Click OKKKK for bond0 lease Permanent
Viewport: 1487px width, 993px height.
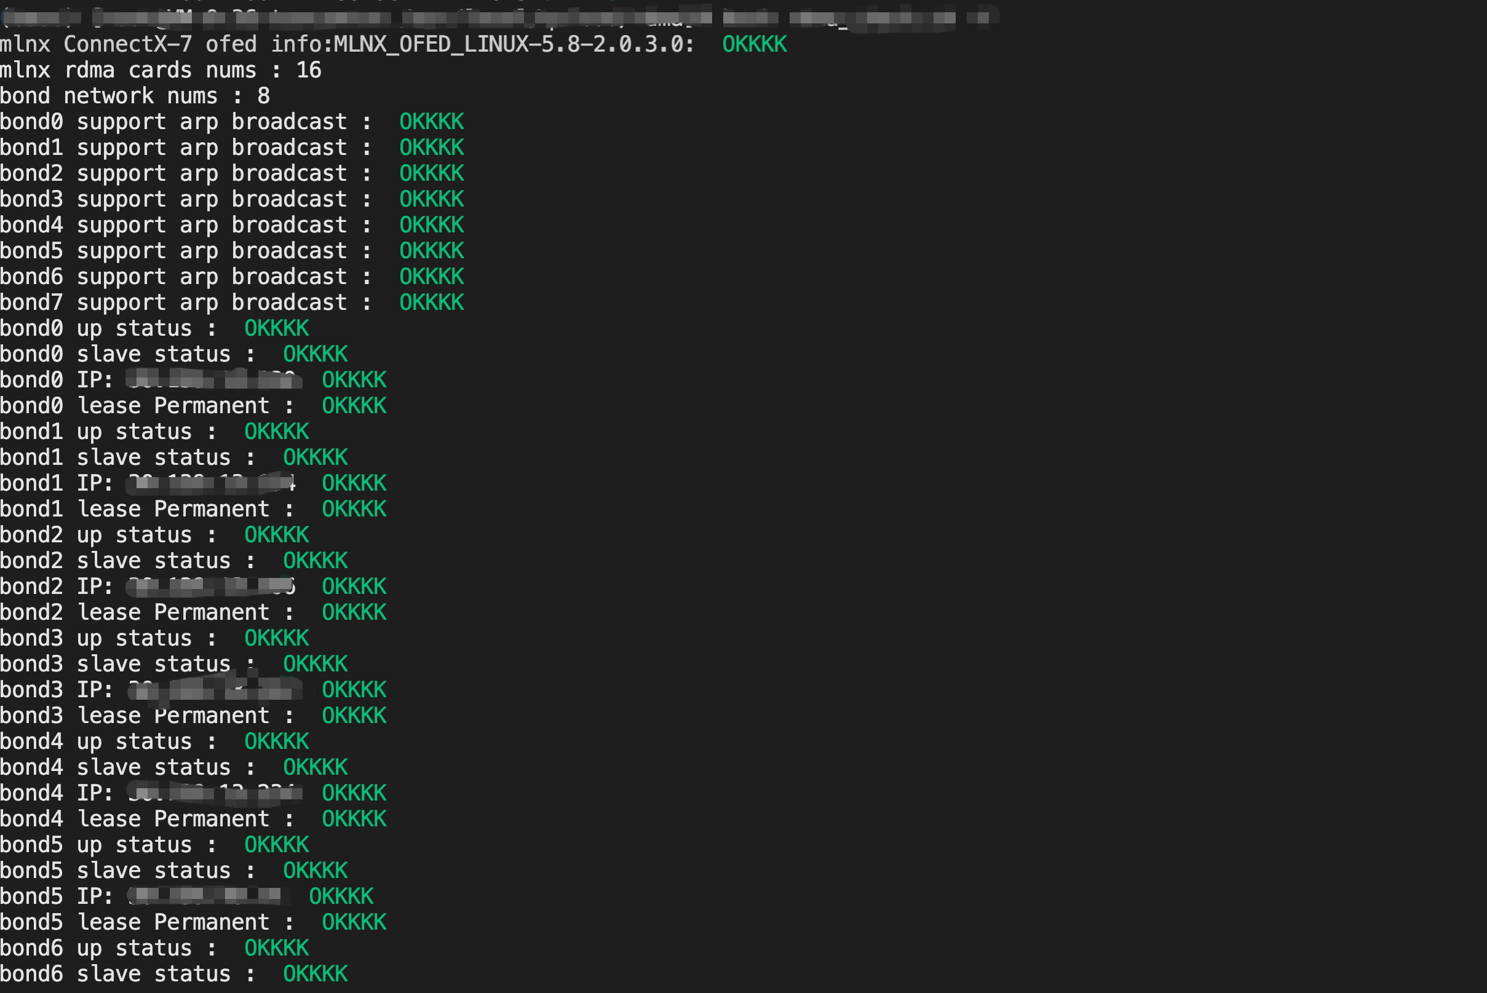(354, 406)
